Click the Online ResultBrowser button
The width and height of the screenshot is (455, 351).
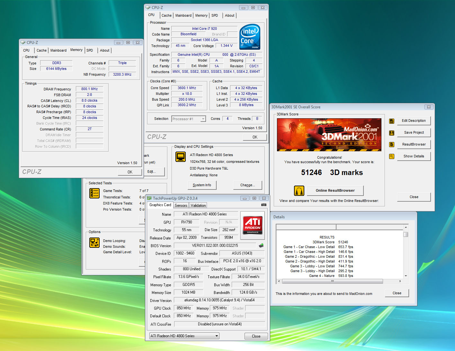(x=335, y=191)
